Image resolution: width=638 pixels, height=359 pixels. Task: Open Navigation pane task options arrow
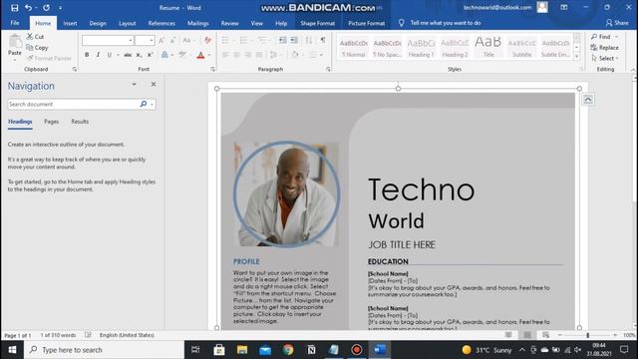click(x=134, y=84)
